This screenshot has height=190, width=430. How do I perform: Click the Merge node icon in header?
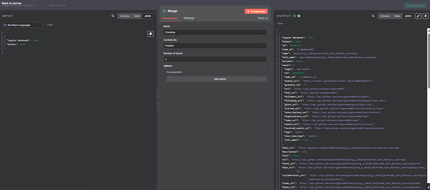click(x=165, y=11)
